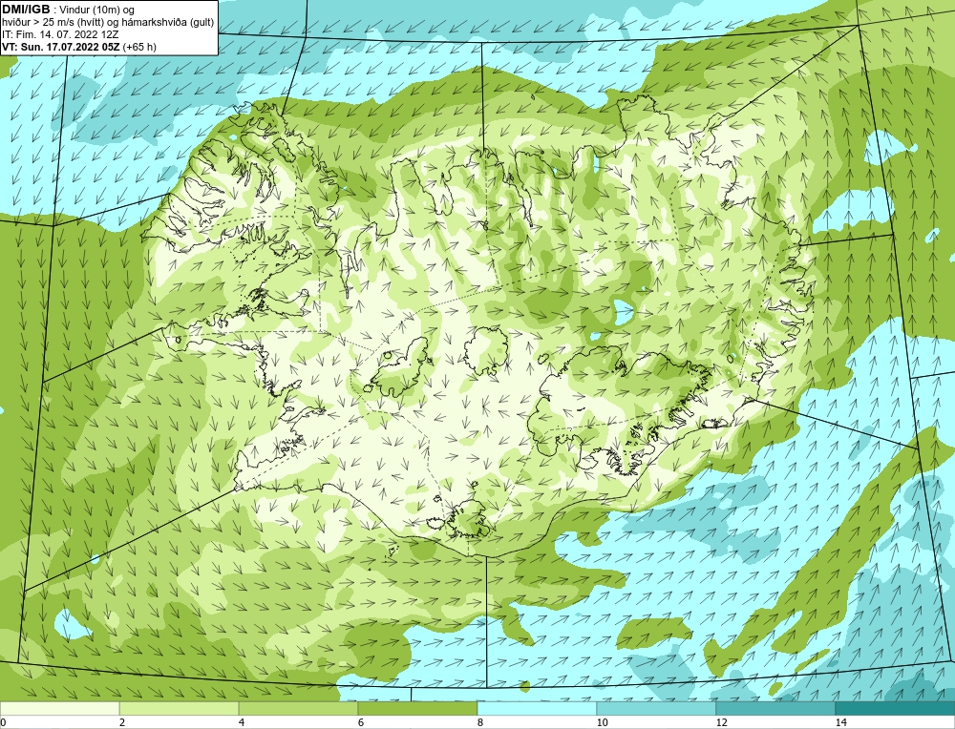955x729 pixels.
Task: Click the scale label '10'
Action: 602,722
